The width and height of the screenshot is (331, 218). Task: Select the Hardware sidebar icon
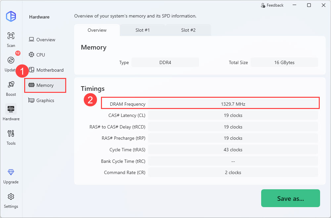(11, 109)
